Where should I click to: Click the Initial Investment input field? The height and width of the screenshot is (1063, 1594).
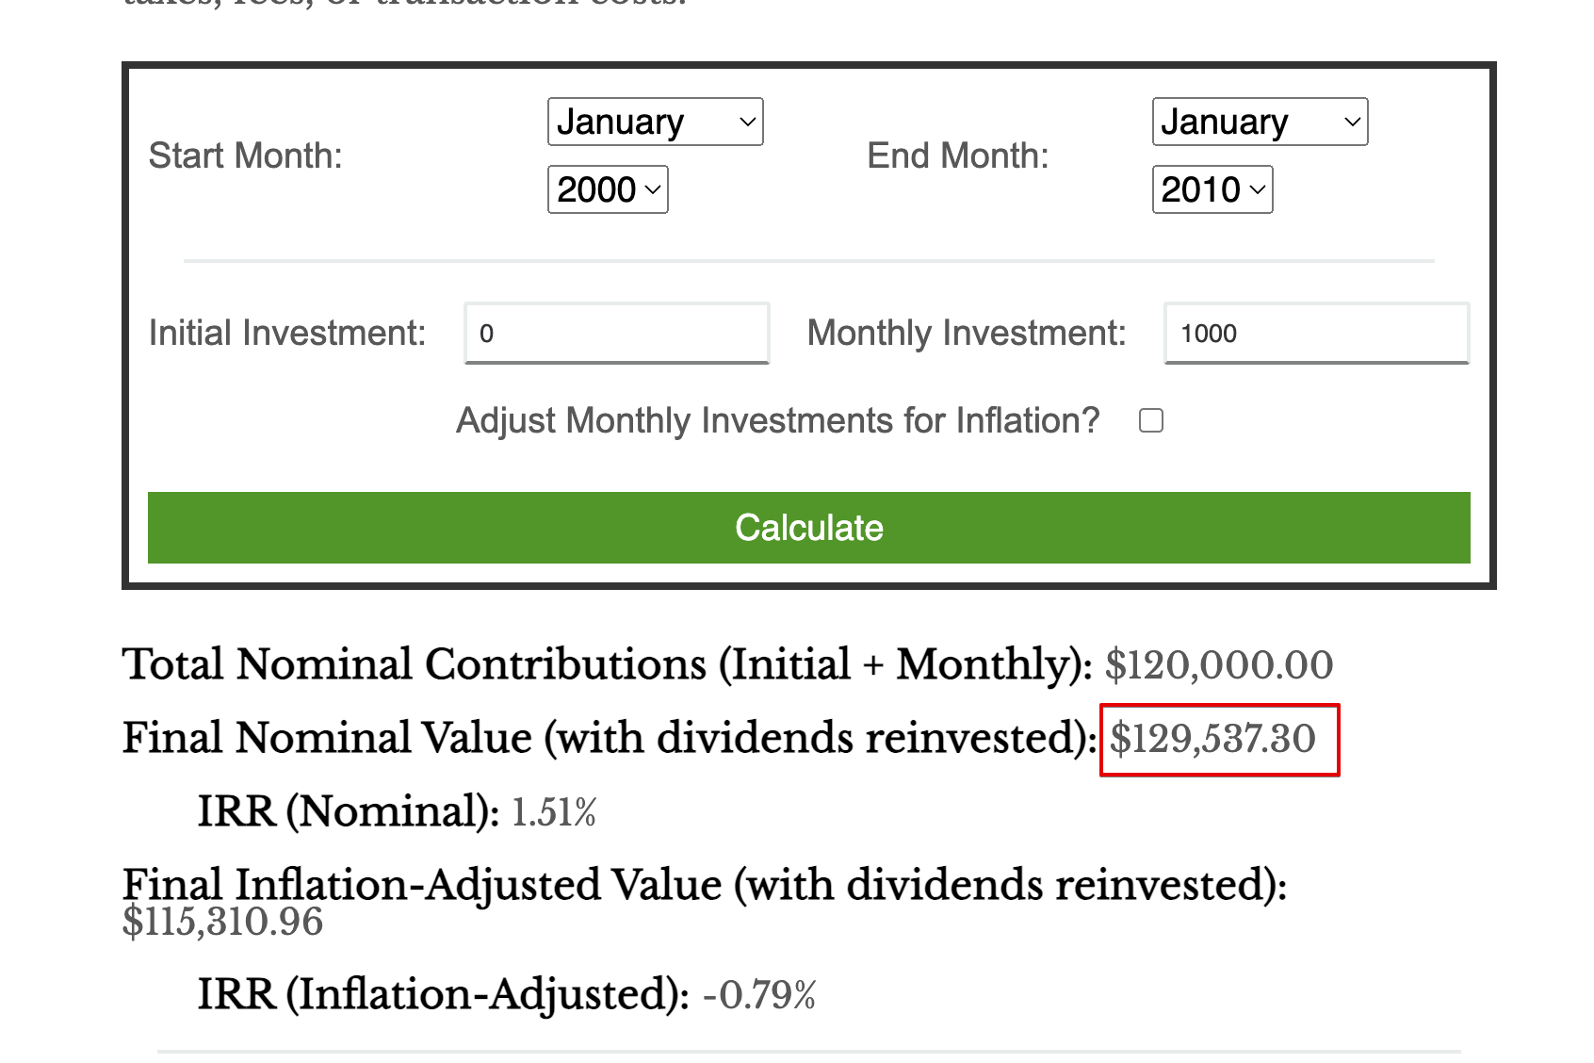(617, 333)
